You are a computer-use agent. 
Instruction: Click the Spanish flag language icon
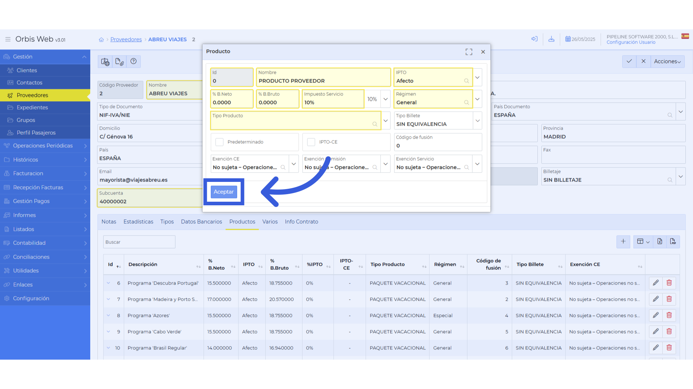pos(685,36)
